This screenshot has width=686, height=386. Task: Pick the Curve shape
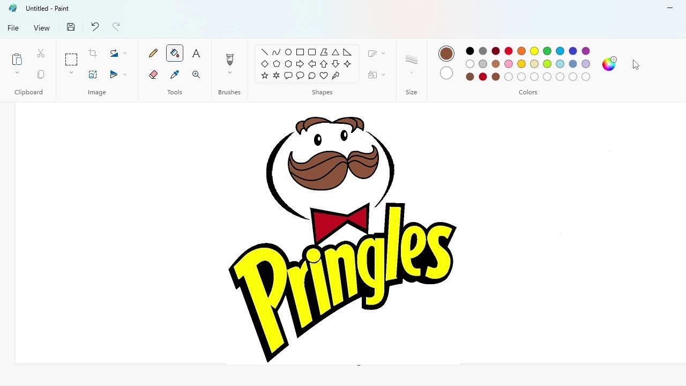277,52
